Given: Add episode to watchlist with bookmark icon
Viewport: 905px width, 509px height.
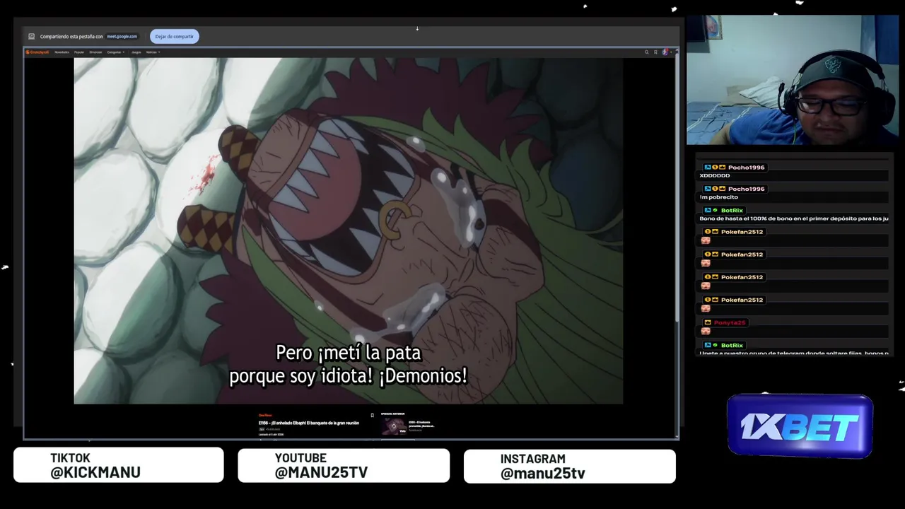Looking at the screenshot, I should [x=373, y=415].
